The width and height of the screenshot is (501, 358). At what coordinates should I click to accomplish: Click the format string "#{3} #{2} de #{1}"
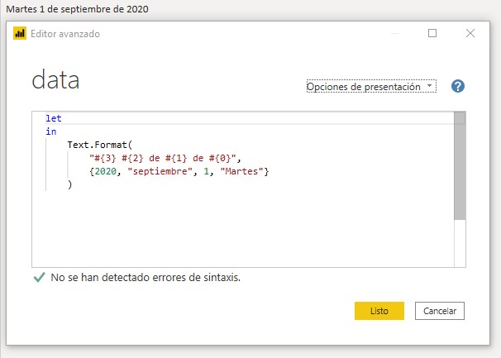pos(163,158)
